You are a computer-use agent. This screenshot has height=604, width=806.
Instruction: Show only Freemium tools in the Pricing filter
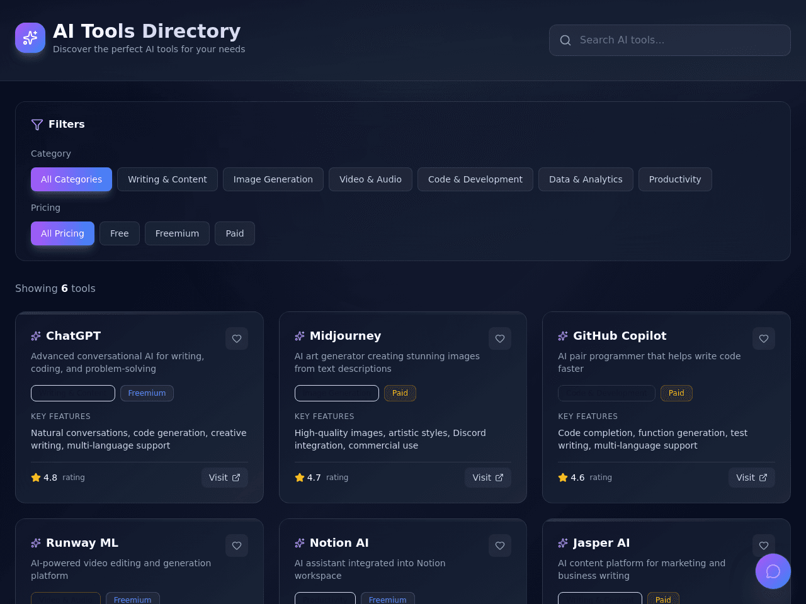(x=177, y=233)
